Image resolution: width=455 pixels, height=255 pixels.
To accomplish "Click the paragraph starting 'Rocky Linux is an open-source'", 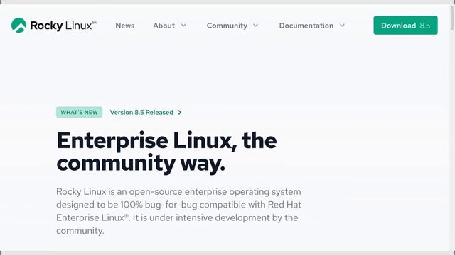I will coord(178,211).
